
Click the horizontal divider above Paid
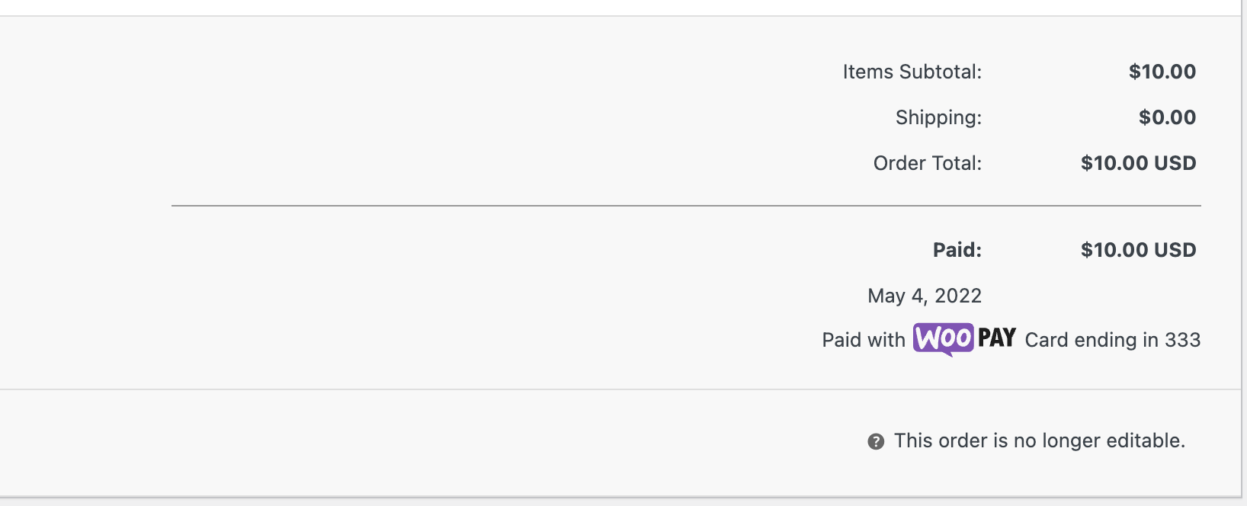(x=686, y=206)
